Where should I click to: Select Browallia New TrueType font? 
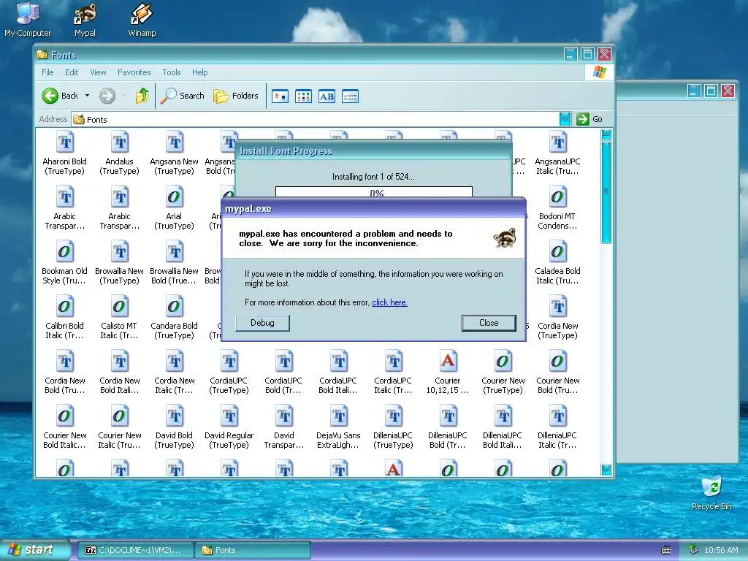pyautogui.click(x=119, y=263)
